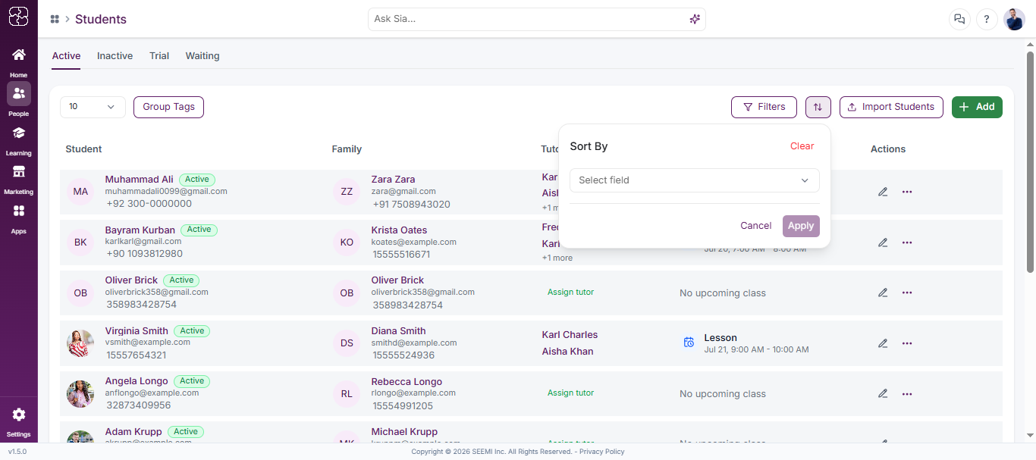The height and width of the screenshot is (460, 1036).
Task: Switch to the Trial tab
Action: 159,56
